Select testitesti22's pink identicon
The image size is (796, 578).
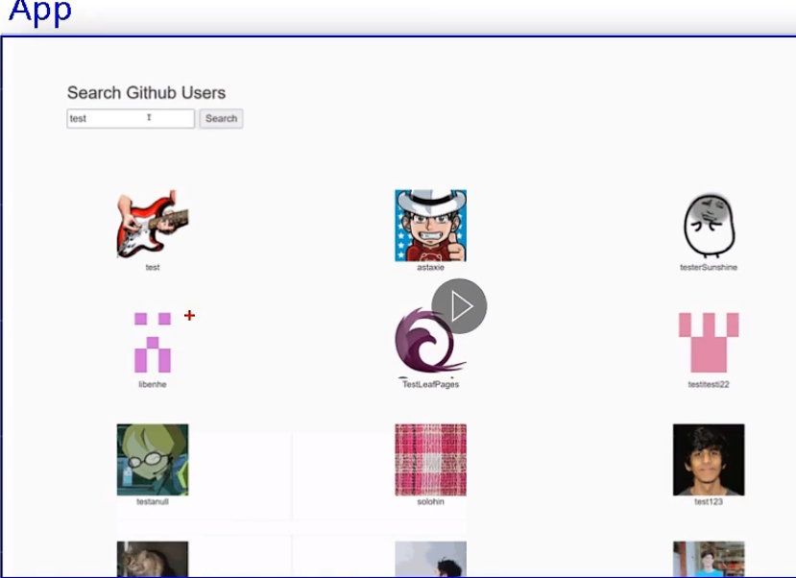tap(709, 343)
